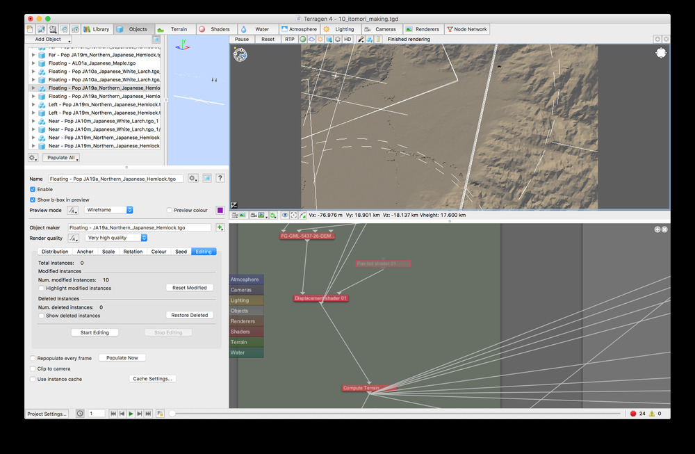Expand the Near - Pop JA10m_Japanese_White_Larch.tgo_1 item
Image resolution: width=695 pixels, height=454 pixels.
pos(33,121)
